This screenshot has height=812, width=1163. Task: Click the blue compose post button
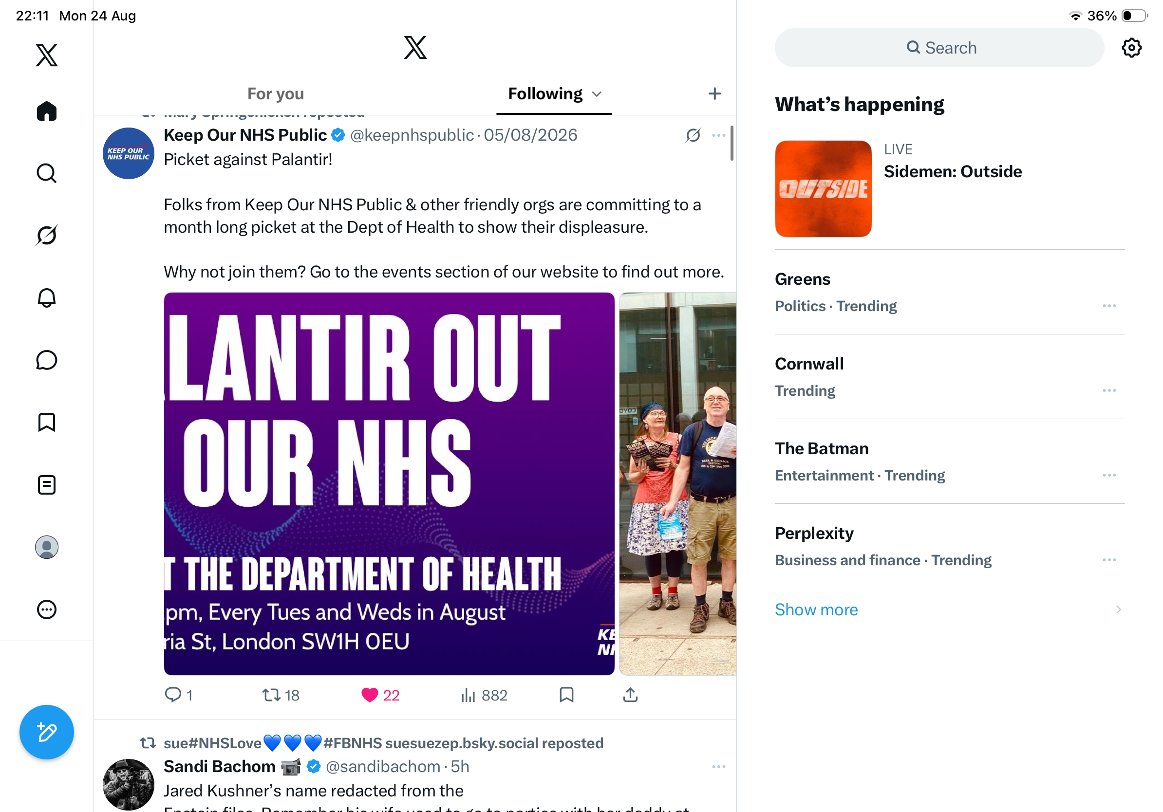[x=47, y=732]
